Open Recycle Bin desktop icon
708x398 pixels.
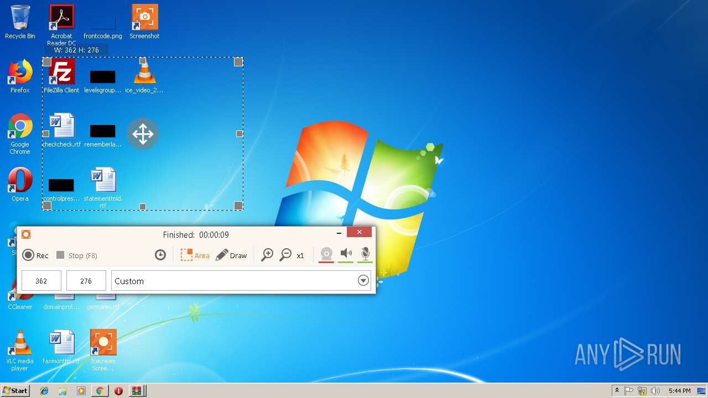pos(20,22)
